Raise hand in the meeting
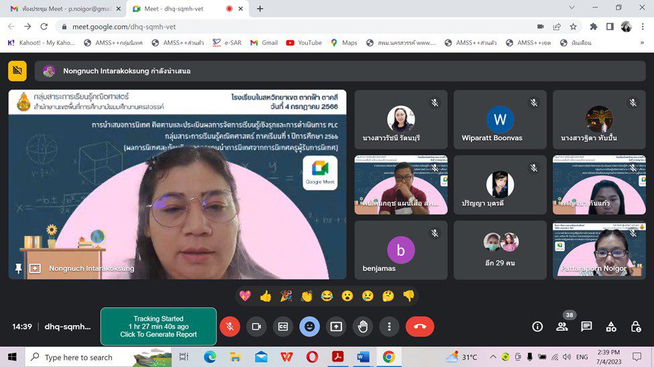The height and width of the screenshot is (367, 654). (363, 327)
